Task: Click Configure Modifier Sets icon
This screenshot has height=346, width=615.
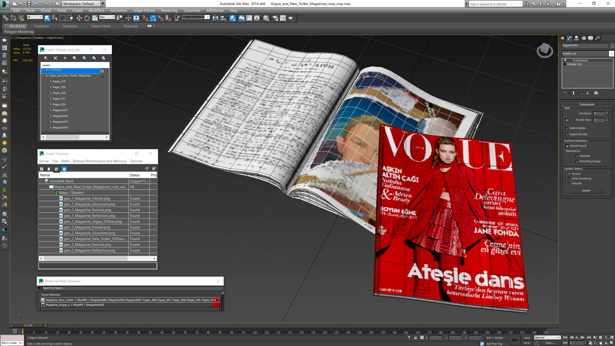Action: 596,93
